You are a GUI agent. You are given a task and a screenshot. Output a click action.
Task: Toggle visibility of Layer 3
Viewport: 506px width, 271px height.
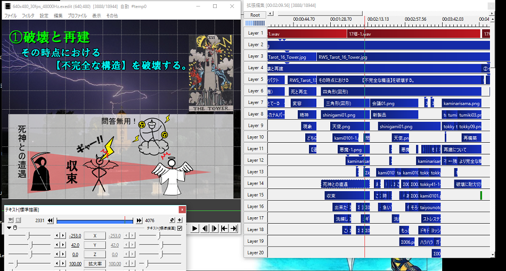pos(256,56)
